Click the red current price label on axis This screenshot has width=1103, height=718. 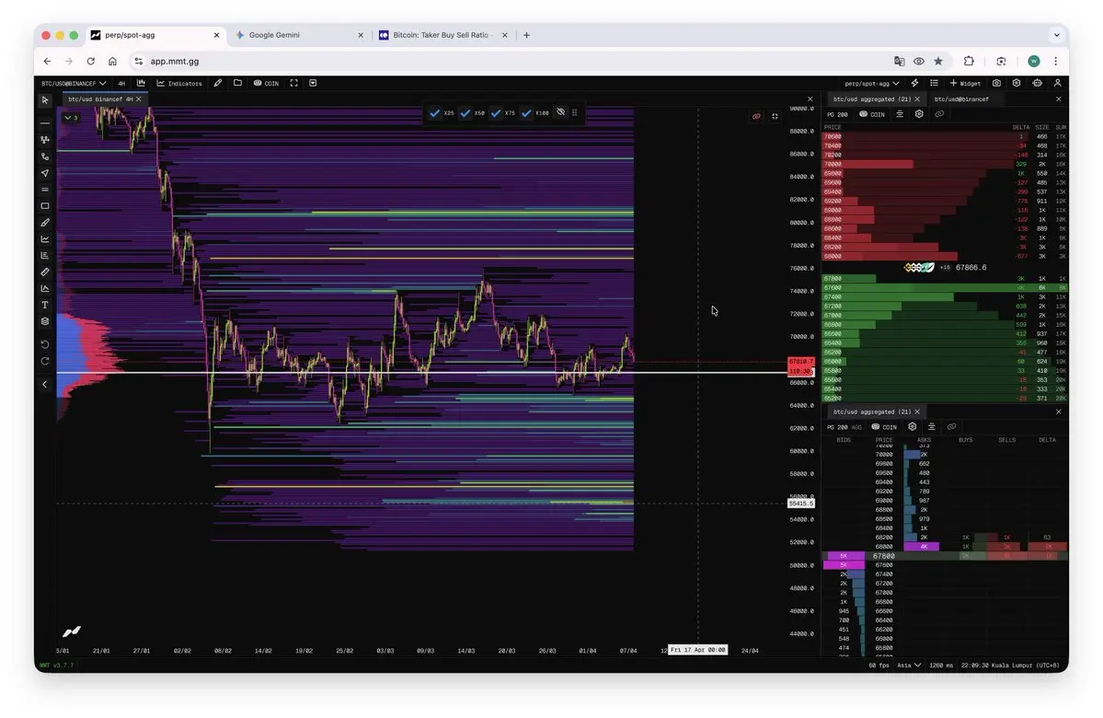point(800,361)
